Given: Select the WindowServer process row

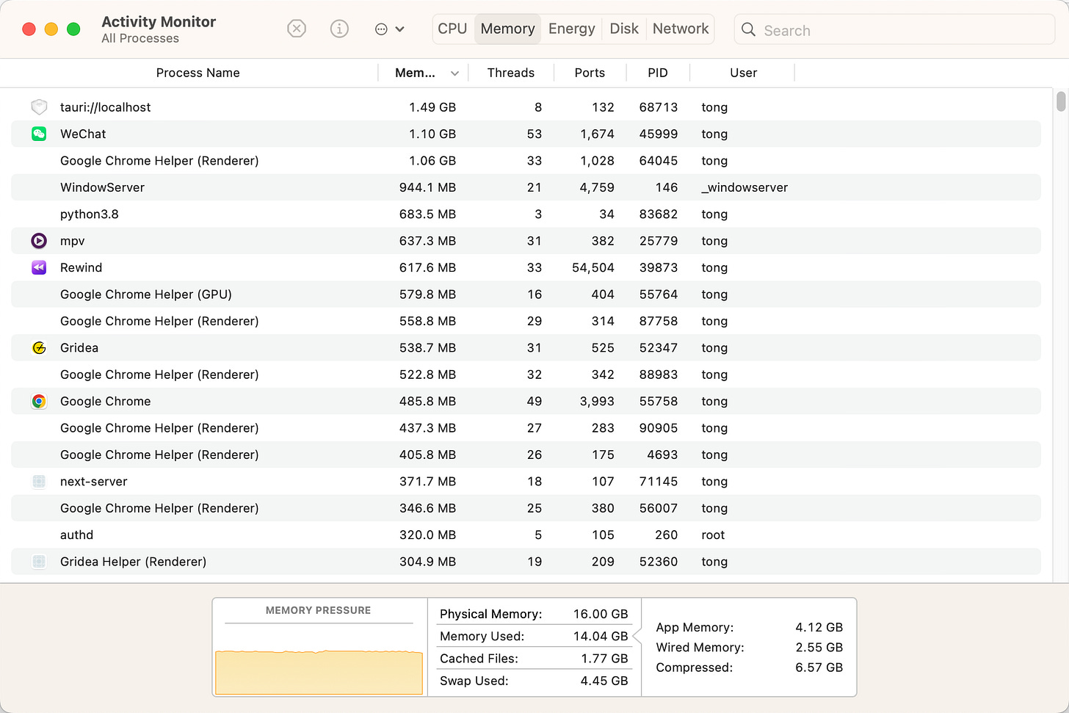Looking at the screenshot, I should point(526,187).
